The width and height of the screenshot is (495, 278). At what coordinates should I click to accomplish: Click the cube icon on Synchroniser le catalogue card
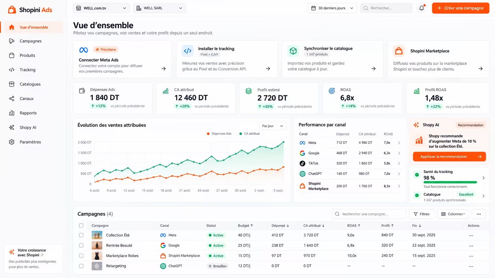coord(293,51)
